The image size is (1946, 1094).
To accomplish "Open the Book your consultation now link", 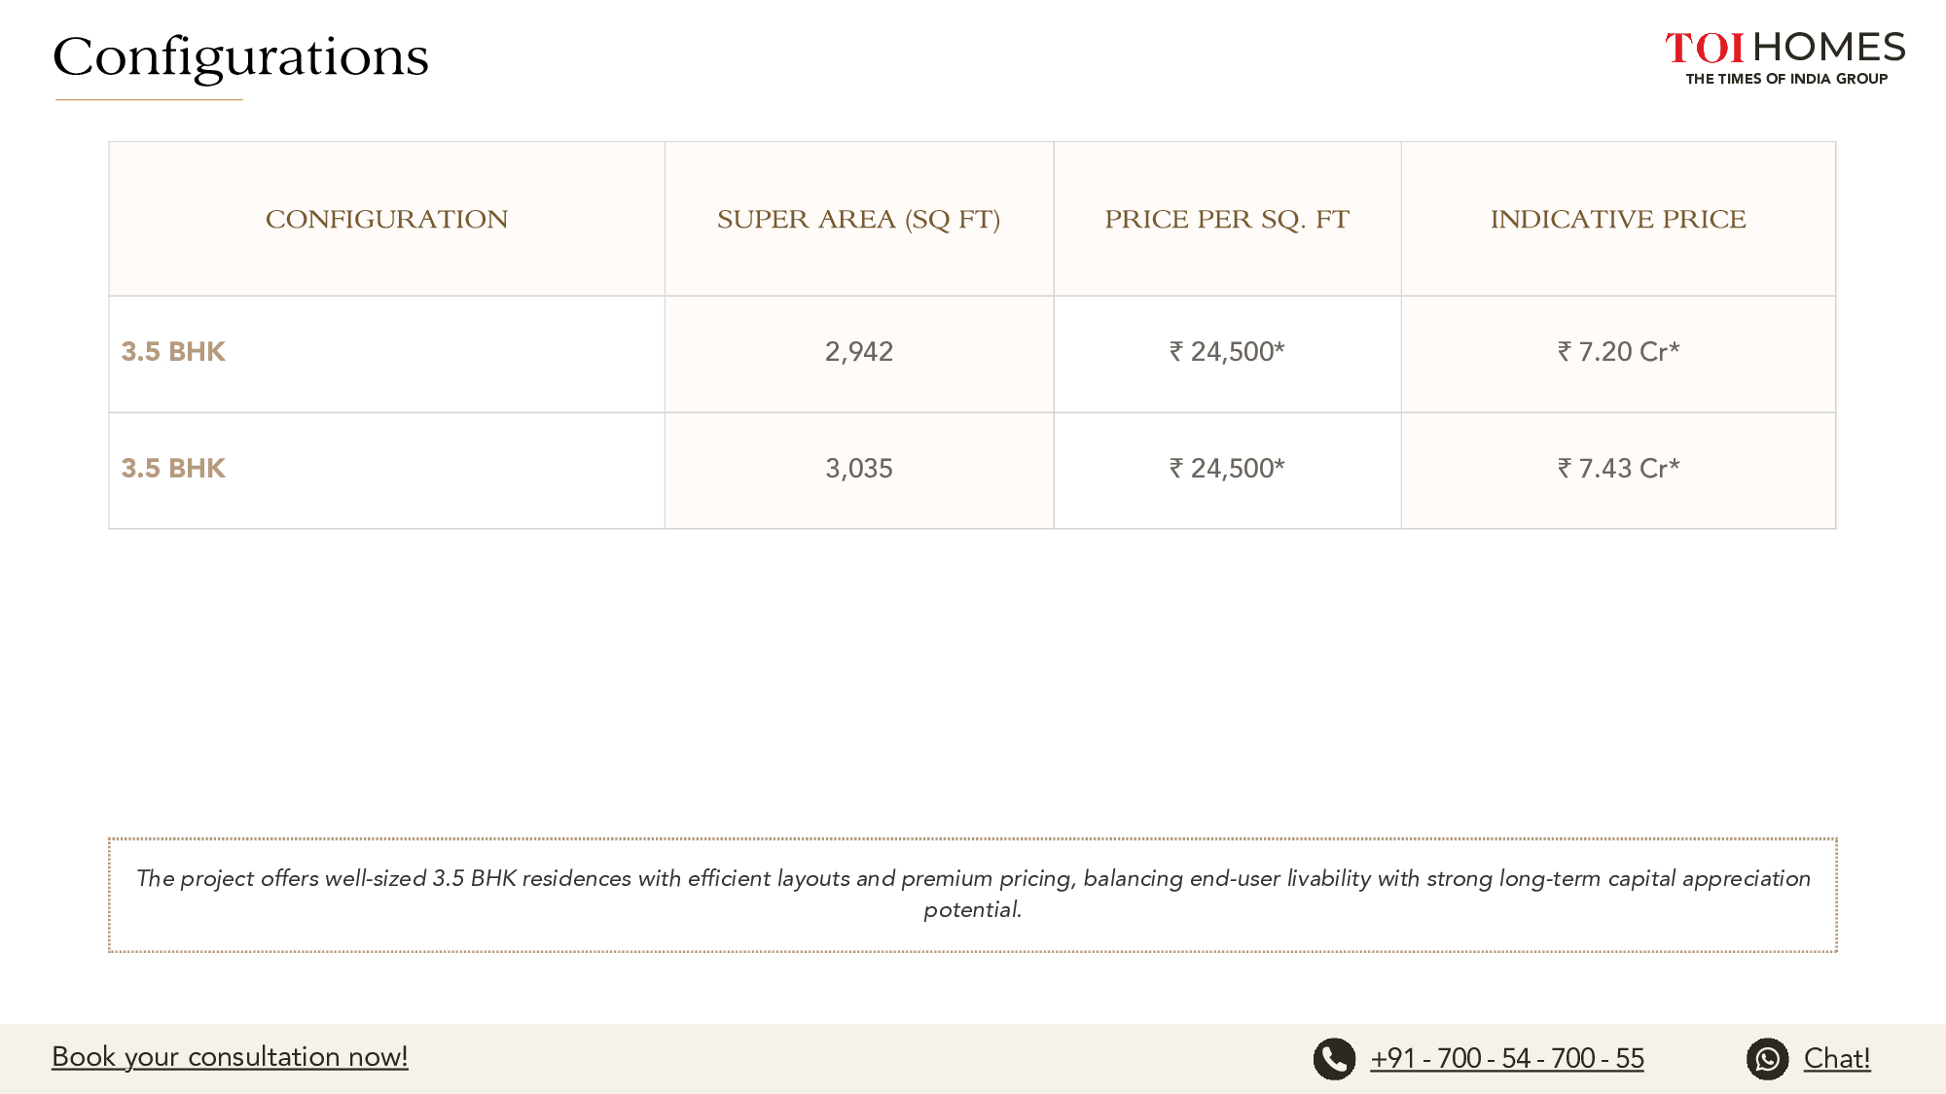I will coord(230,1057).
